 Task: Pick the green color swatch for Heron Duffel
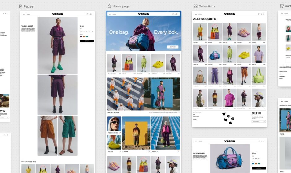[259, 164]
